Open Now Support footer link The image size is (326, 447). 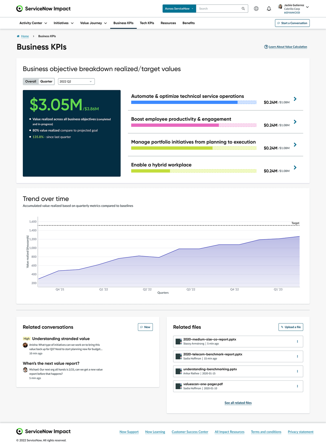pyautogui.click(x=129, y=432)
